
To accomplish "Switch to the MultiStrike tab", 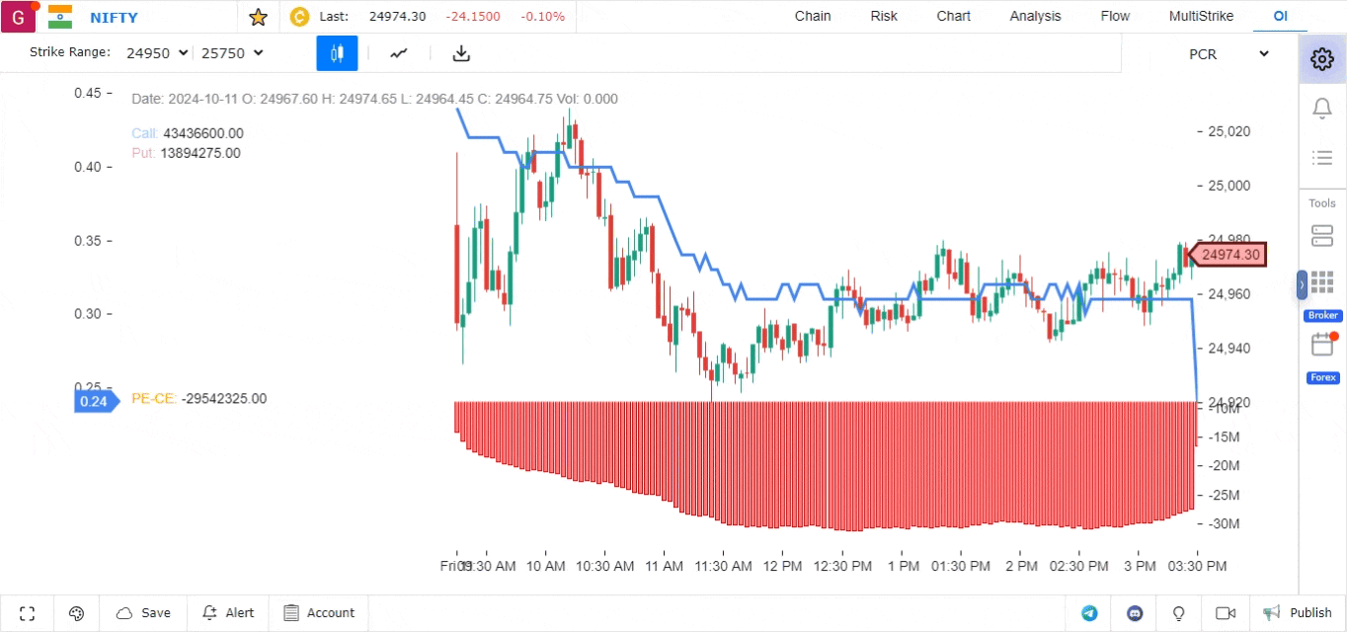I will (1201, 16).
